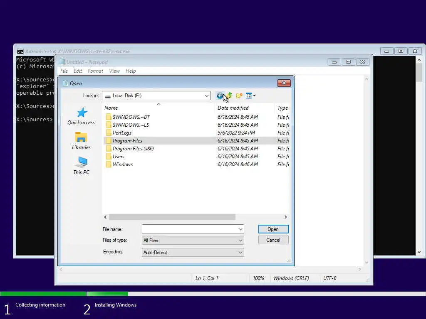The width and height of the screenshot is (426, 319).
Task: Create New Folder using toolbar icon
Action: (239, 96)
